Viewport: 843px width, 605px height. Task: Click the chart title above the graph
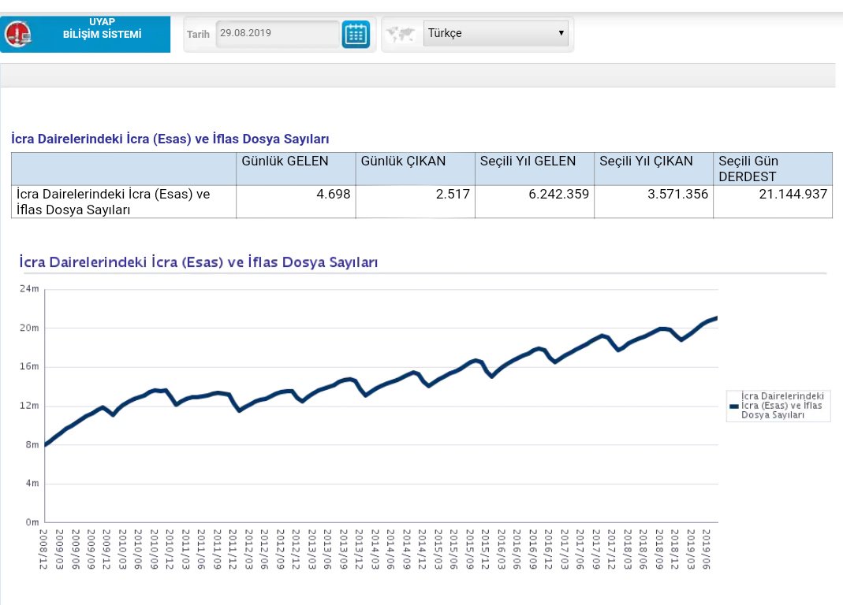(198, 262)
